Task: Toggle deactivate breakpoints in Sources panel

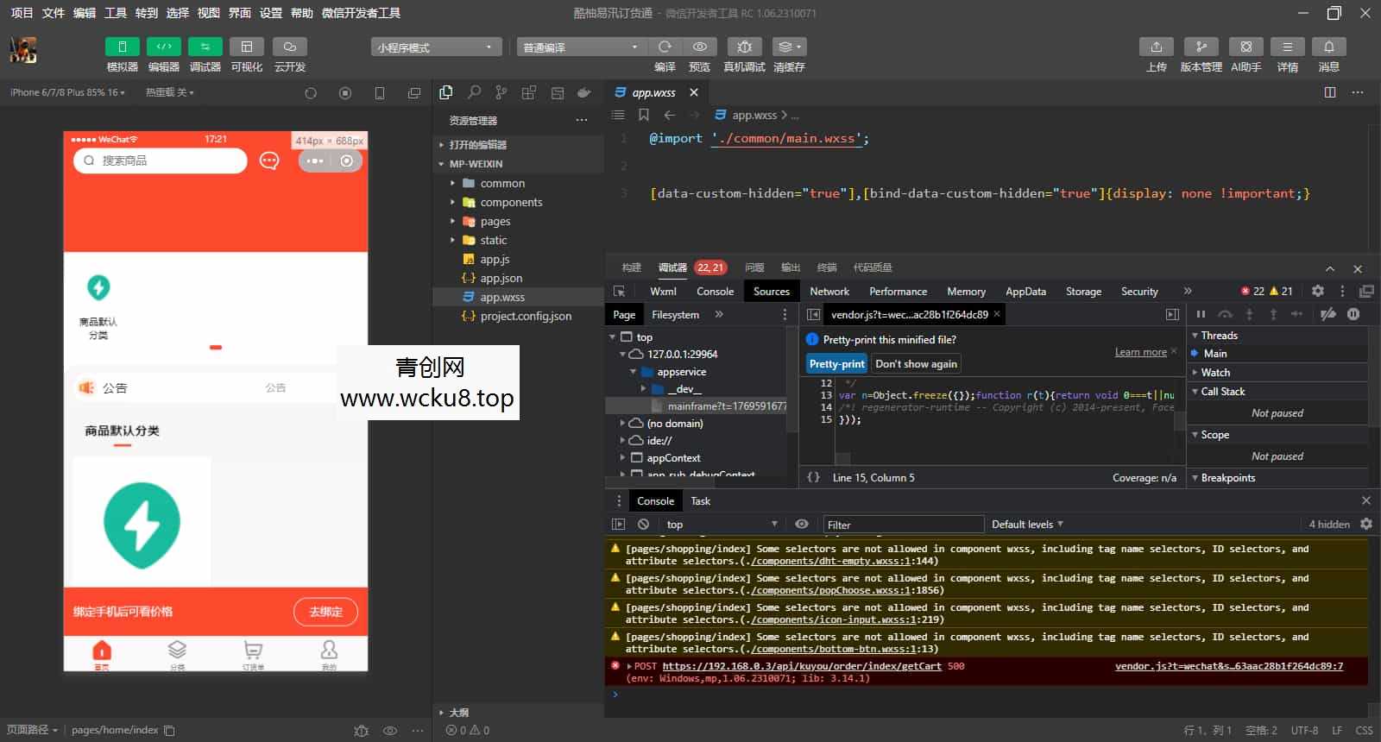Action: tap(1327, 314)
